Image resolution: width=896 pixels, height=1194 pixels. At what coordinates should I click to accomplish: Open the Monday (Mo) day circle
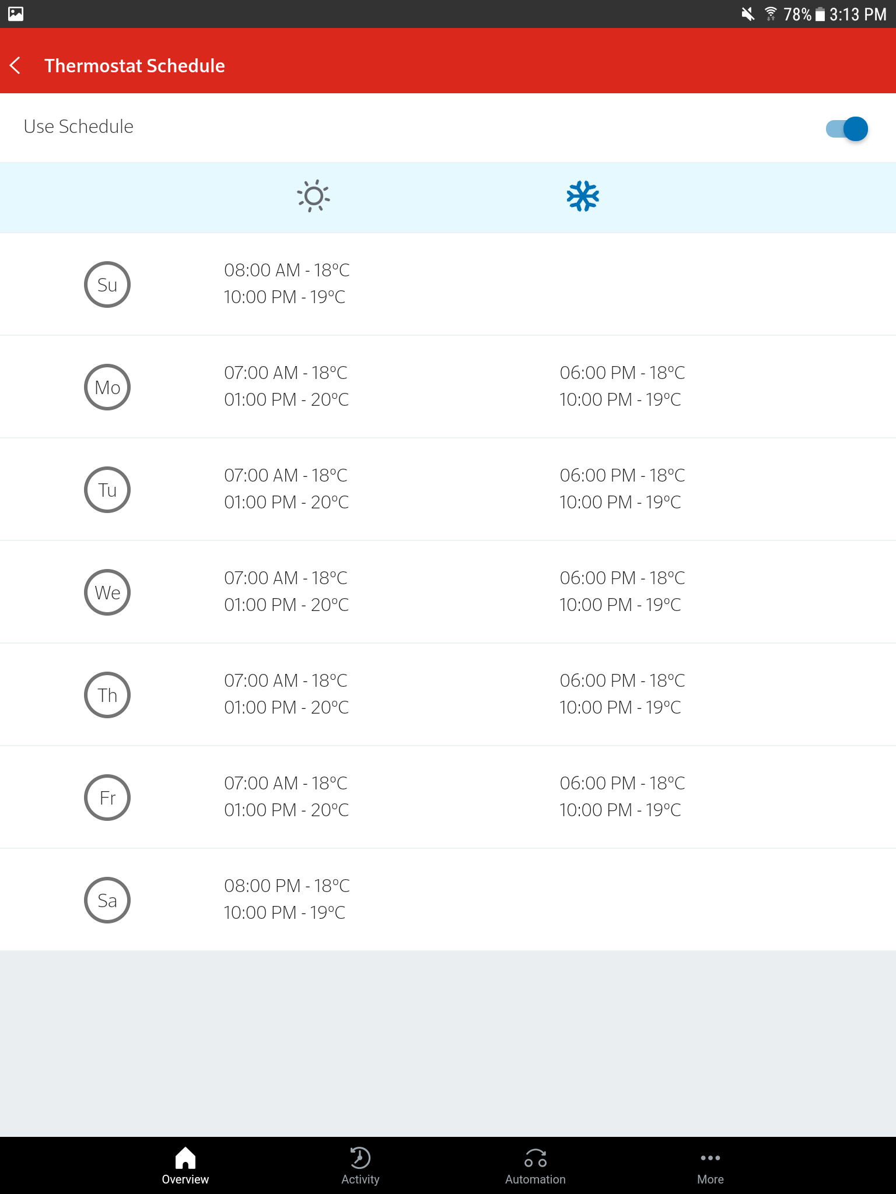[x=107, y=387]
